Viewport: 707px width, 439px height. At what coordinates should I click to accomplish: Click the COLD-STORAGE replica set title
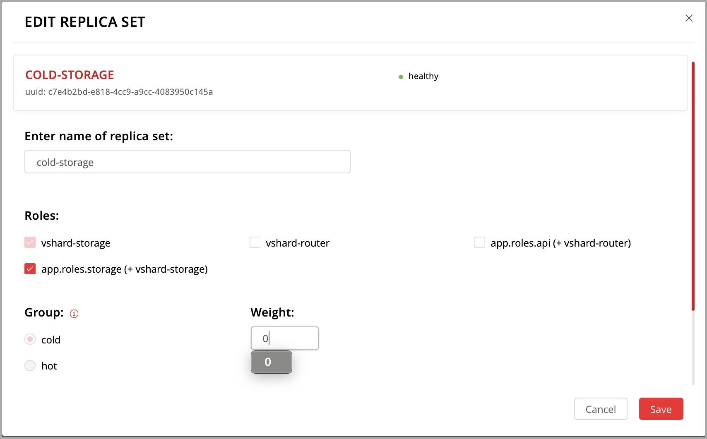pyautogui.click(x=70, y=75)
